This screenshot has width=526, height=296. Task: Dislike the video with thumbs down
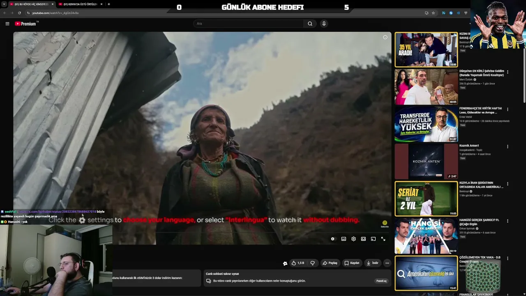click(x=312, y=263)
